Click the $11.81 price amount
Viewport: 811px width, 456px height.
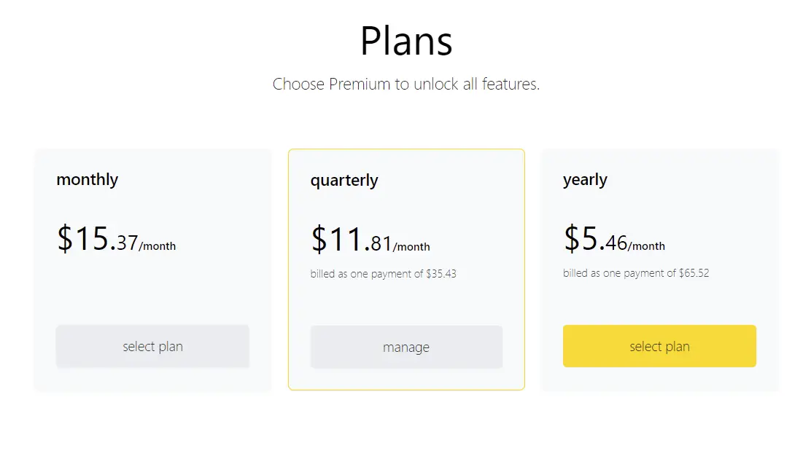coord(351,240)
